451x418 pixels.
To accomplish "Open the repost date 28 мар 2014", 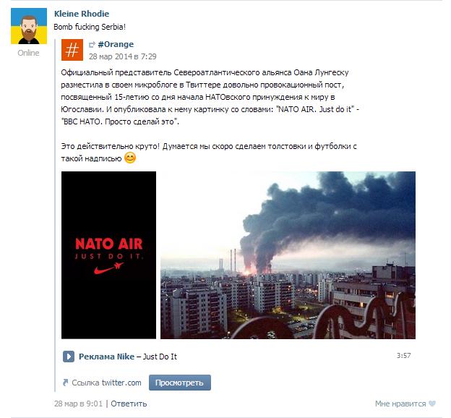I will coord(123,56).
